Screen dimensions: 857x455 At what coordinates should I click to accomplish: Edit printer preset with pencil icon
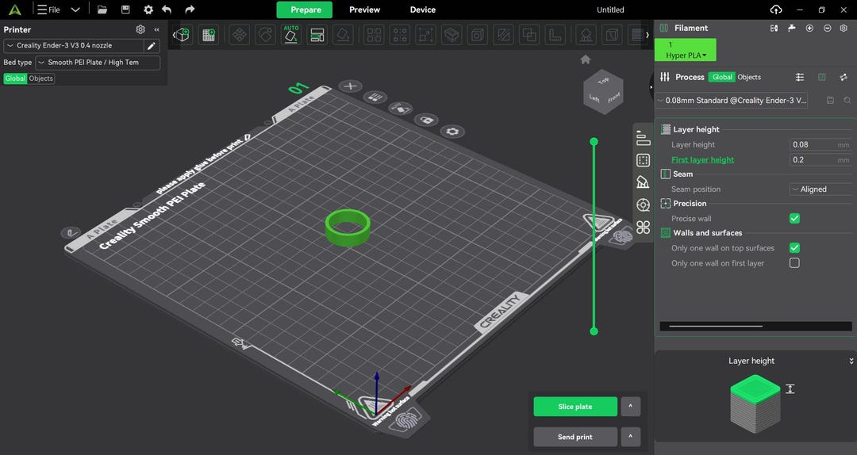(x=152, y=46)
